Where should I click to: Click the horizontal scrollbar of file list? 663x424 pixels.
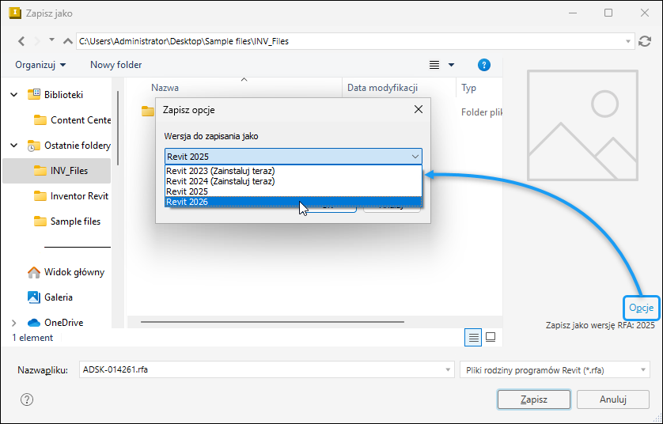click(272, 322)
